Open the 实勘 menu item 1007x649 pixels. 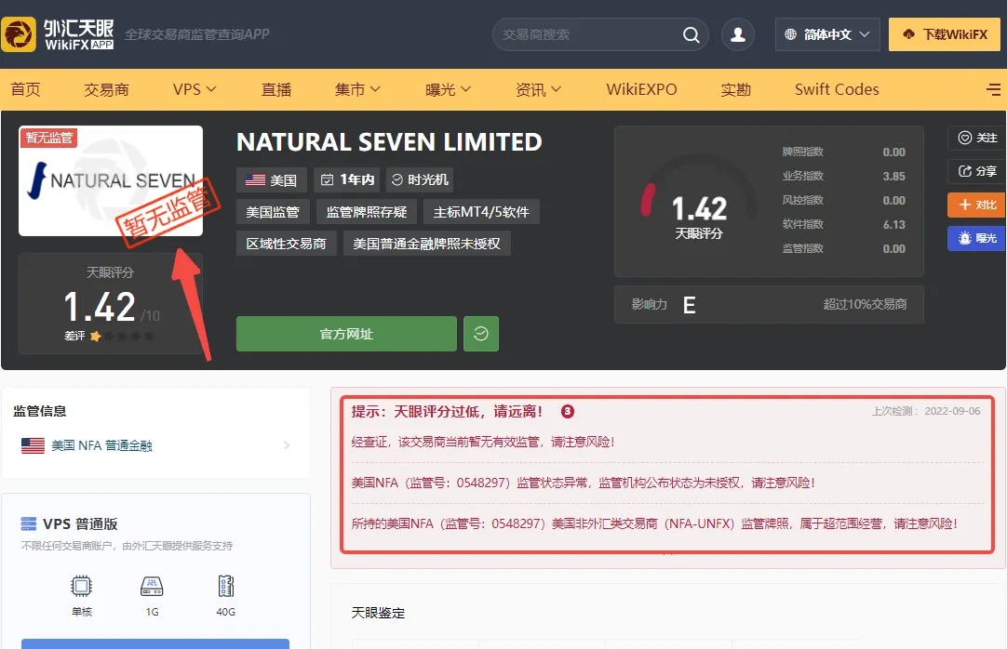pyautogui.click(x=735, y=89)
